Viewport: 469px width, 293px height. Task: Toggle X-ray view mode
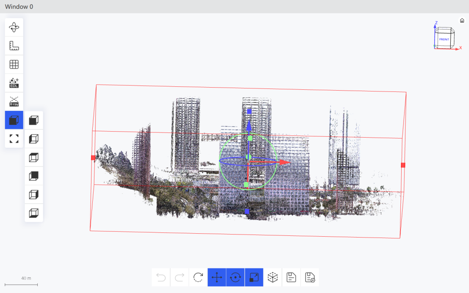tap(14, 102)
